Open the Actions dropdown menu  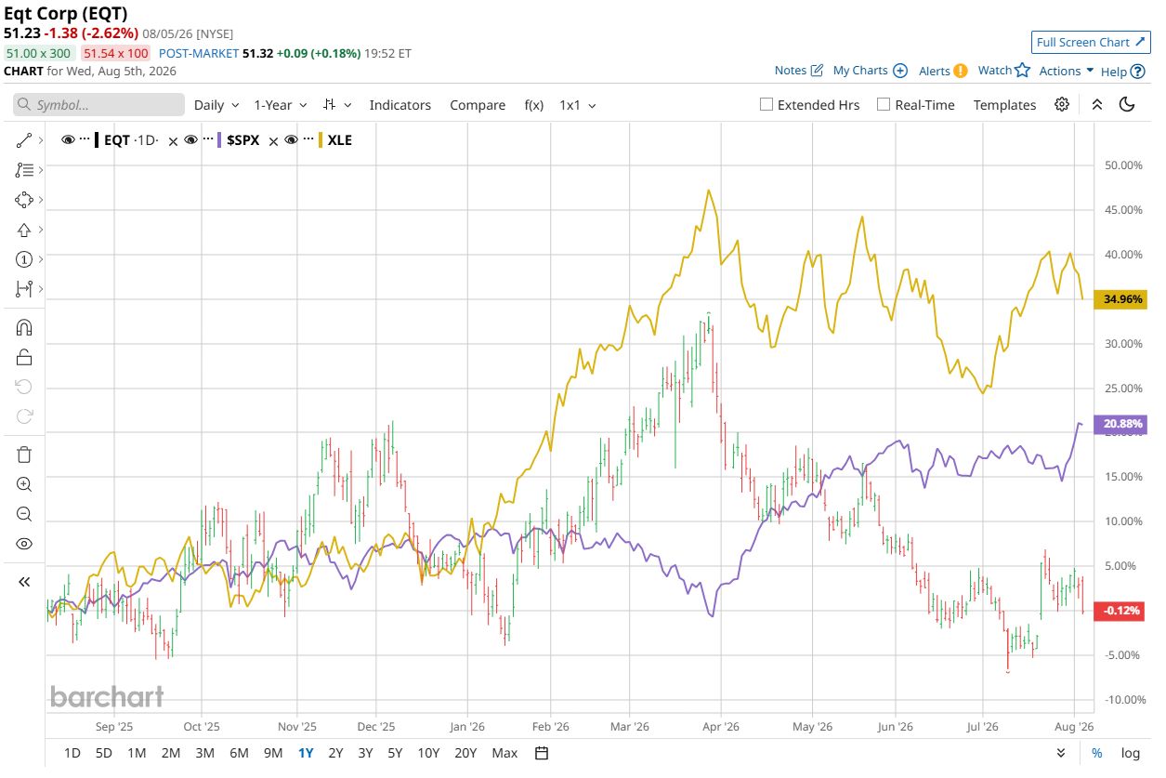1067,71
